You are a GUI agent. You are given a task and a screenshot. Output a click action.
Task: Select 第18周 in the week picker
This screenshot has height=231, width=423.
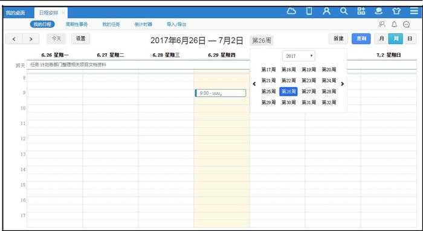[x=288, y=70]
